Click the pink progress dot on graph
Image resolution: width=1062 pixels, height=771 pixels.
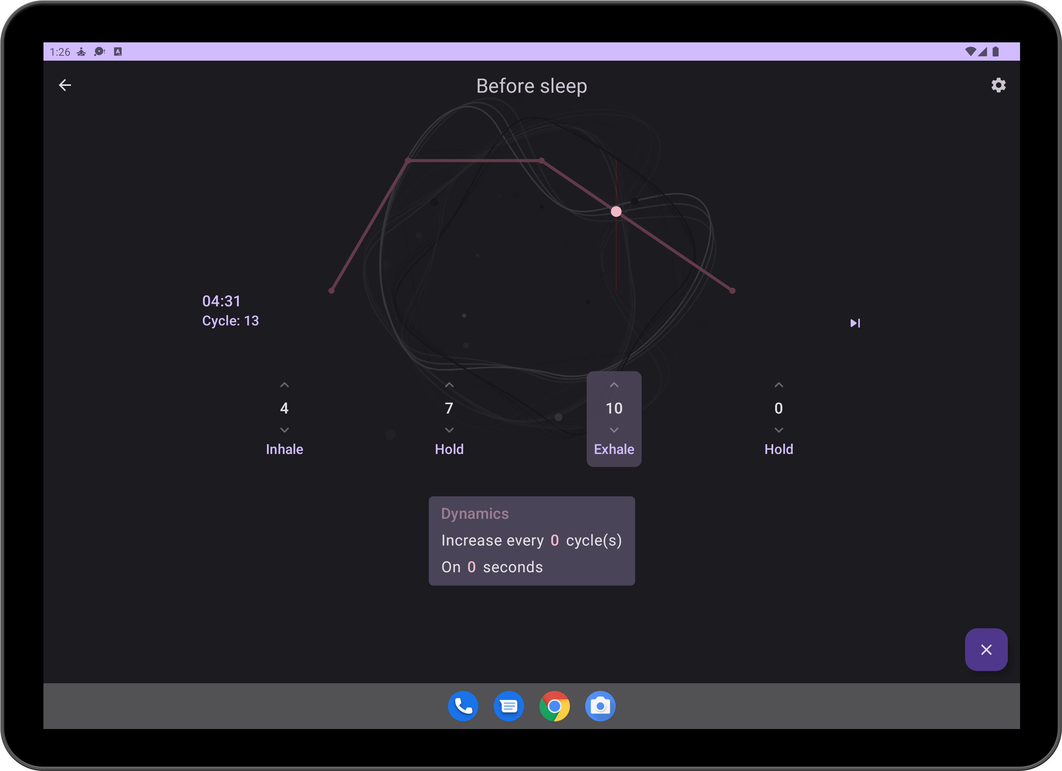point(616,212)
